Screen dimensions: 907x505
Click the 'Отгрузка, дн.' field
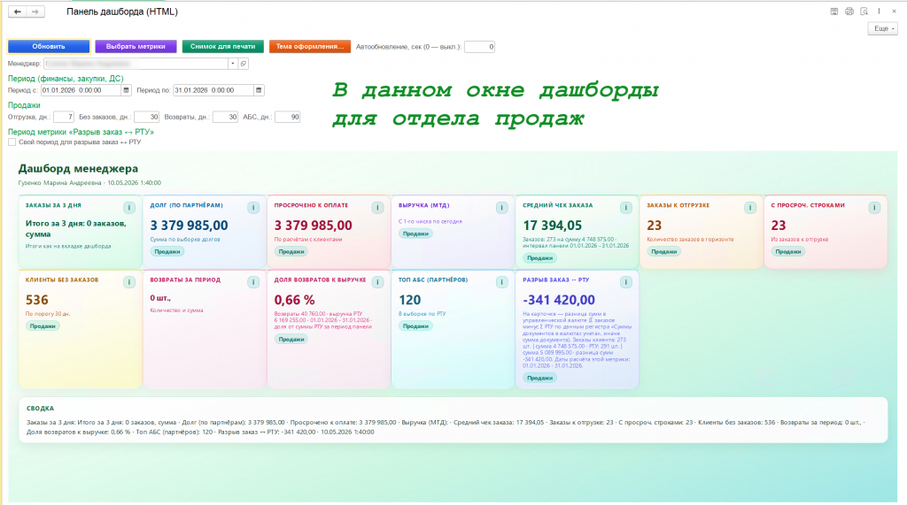coord(64,117)
